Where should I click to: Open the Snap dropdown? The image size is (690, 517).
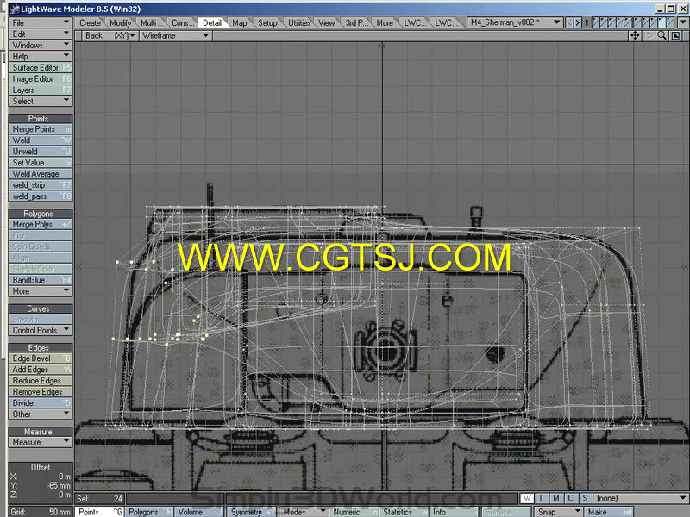(x=558, y=512)
